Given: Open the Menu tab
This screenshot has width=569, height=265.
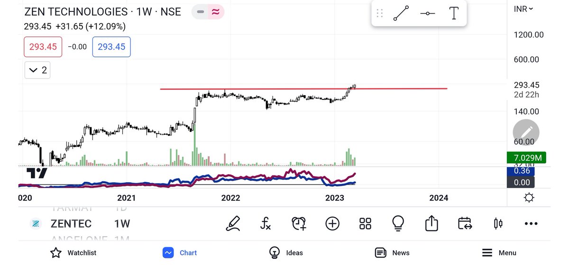Looking at the screenshot, I should [x=499, y=253].
